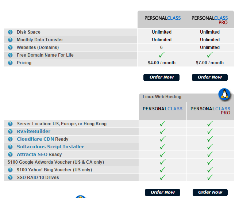
Task: Click the help icon next to Websites (Domains)
Action: pyautogui.click(x=10, y=47)
